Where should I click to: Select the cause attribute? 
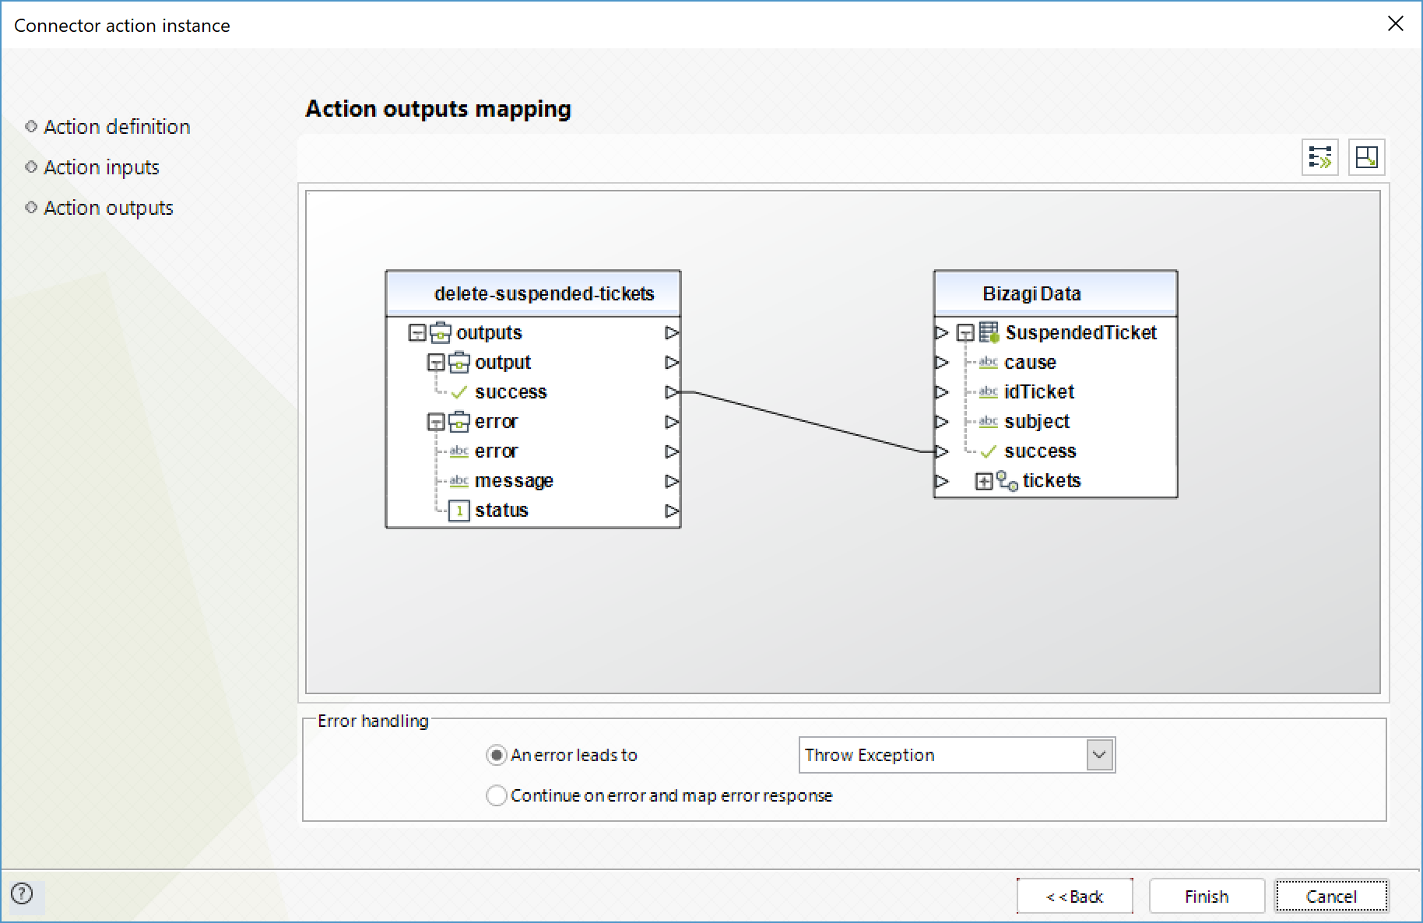click(1030, 362)
